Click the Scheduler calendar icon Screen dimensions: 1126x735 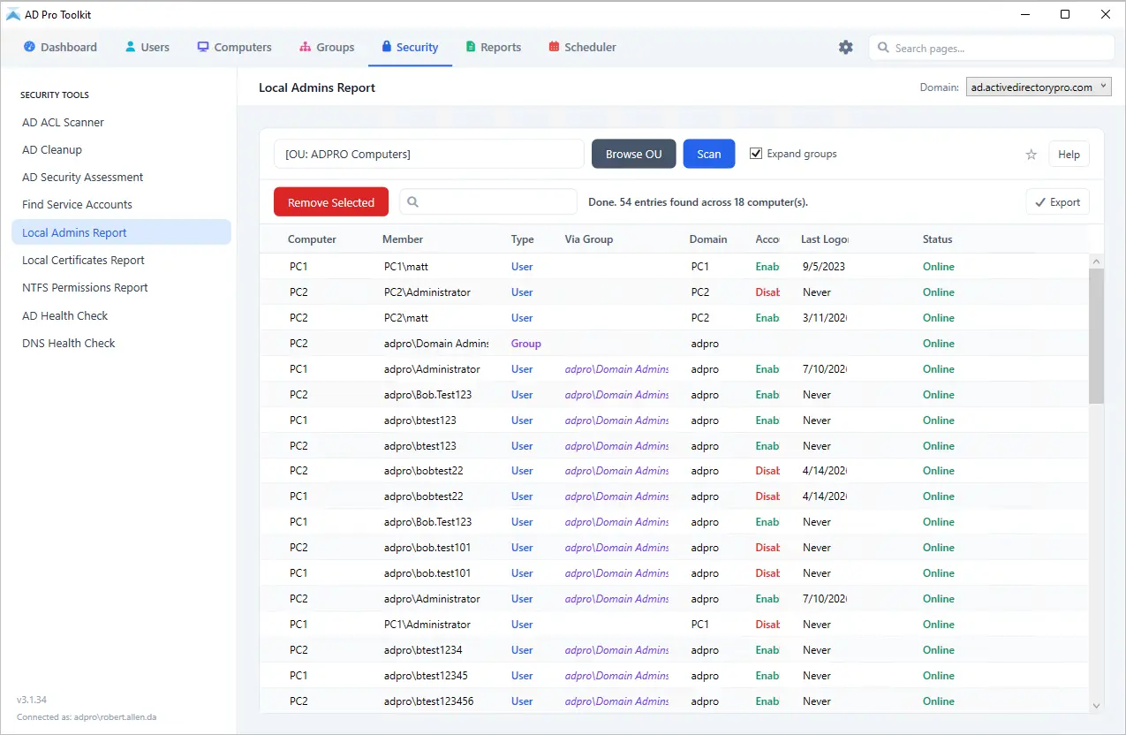coord(554,47)
